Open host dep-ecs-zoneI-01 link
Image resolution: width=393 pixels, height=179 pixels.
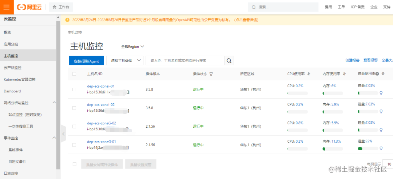pos(101,86)
